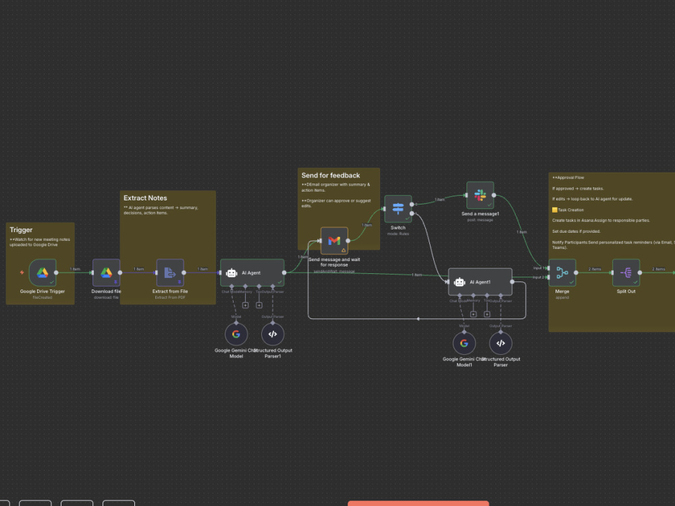This screenshot has width=675, height=506.
Task: Open the AI Agent node
Action: pyautogui.click(x=252, y=273)
